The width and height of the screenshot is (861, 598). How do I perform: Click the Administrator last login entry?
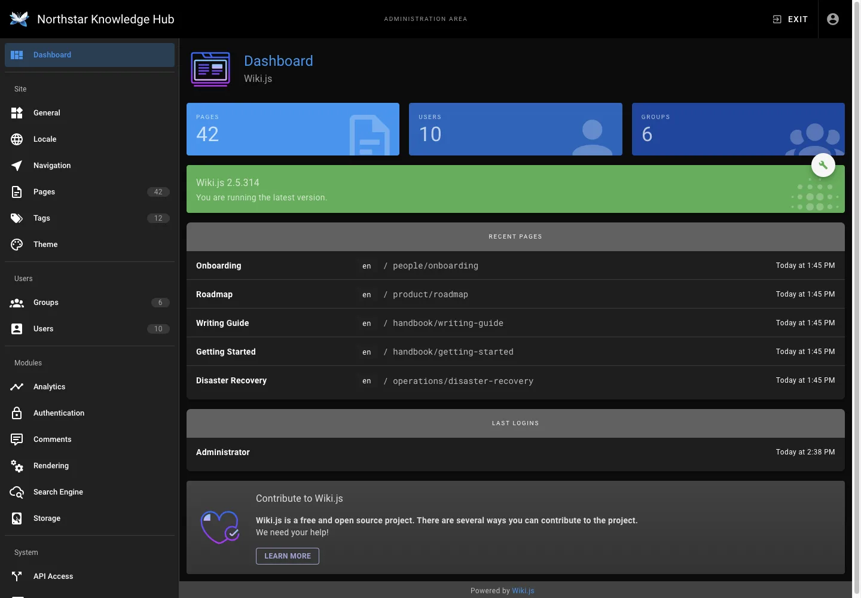[515, 452]
